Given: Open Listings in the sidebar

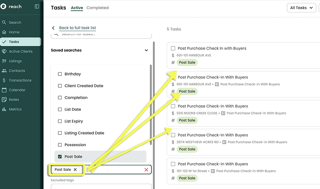Looking at the screenshot, I should (x=15, y=61).
